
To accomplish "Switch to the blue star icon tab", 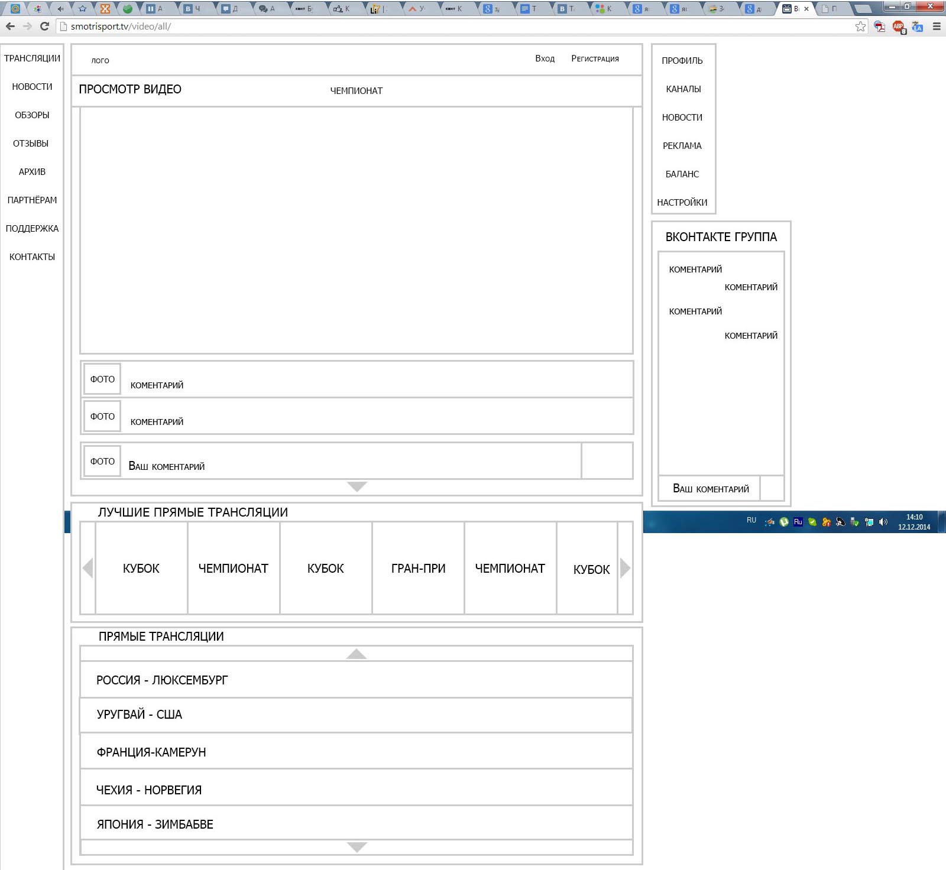I will (x=83, y=9).
